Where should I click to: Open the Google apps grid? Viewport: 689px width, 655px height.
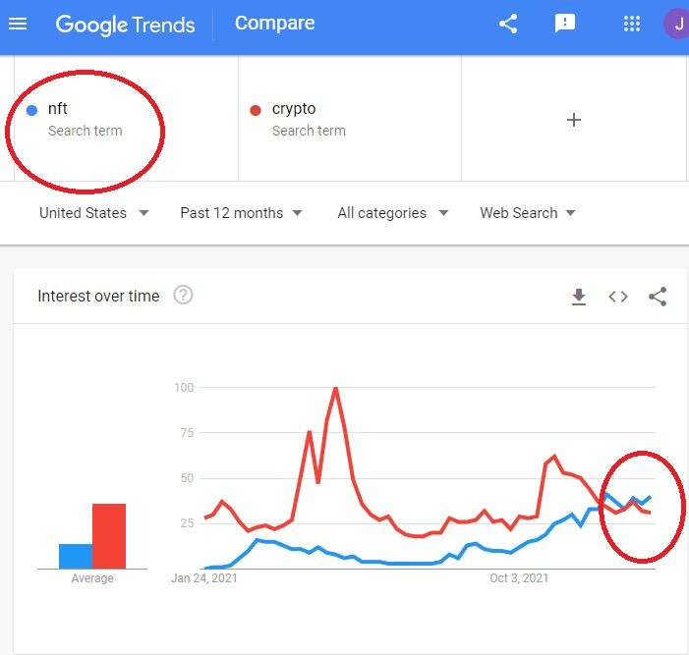pyautogui.click(x=632, y=24)
